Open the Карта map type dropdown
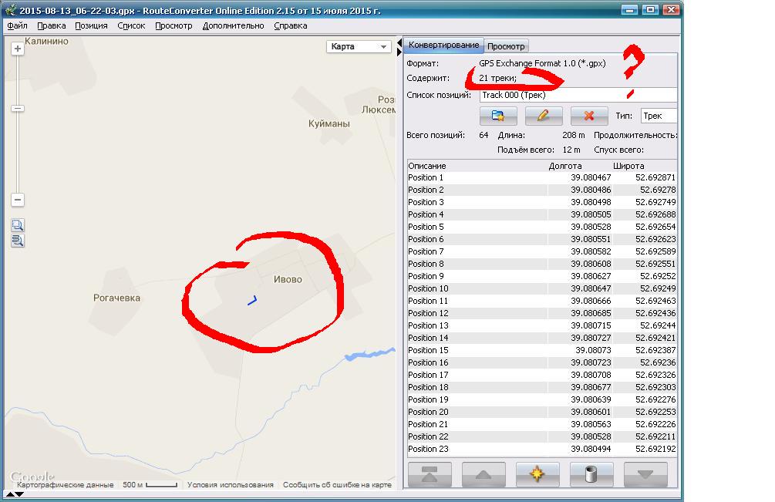The image size is (775, 502). (x=359, y=47)
